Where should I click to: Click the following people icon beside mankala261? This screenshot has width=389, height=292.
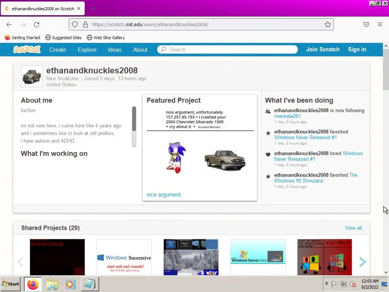(268, 111)
